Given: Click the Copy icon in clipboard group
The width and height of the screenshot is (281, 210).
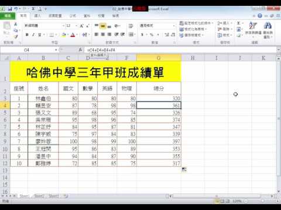Looking at the screenshot, I should [x=16, y=30].
